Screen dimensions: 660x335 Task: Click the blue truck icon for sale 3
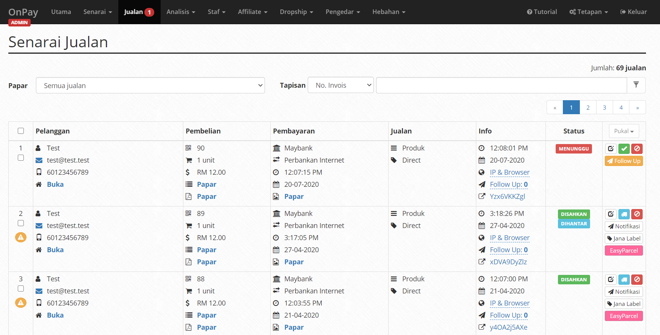[x=624, y=279]
